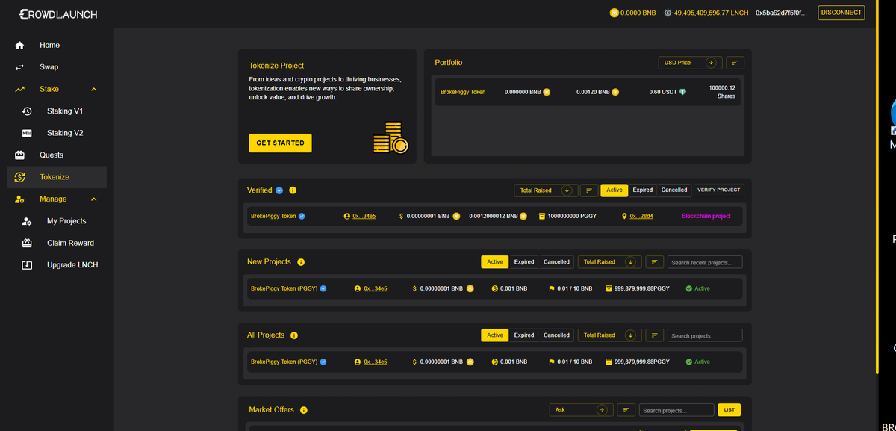Select Expired filter in Verified section
This screenshot has height=431, width=896.
point(643,190)
